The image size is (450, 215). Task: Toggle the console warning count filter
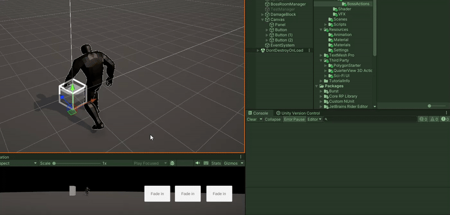tap(434, 120)
